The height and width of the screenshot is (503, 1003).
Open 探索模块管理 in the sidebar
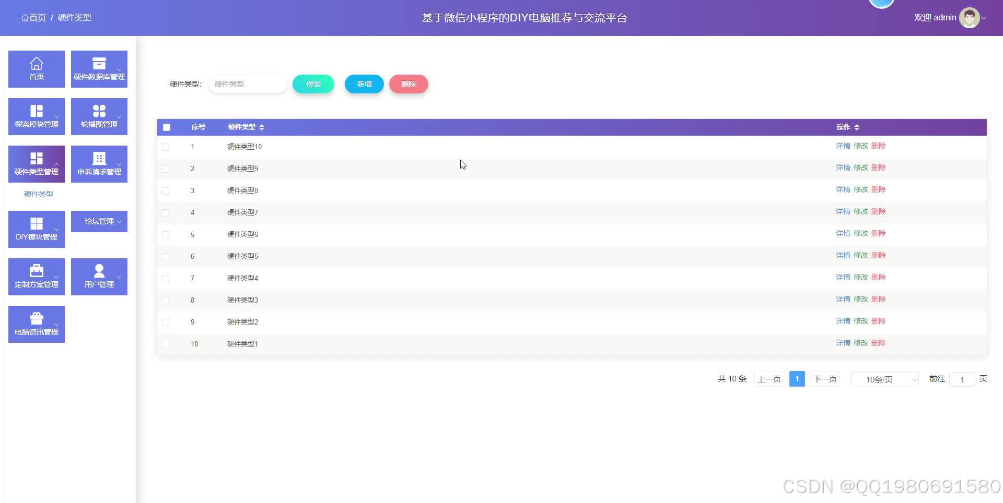pos(36,116)
